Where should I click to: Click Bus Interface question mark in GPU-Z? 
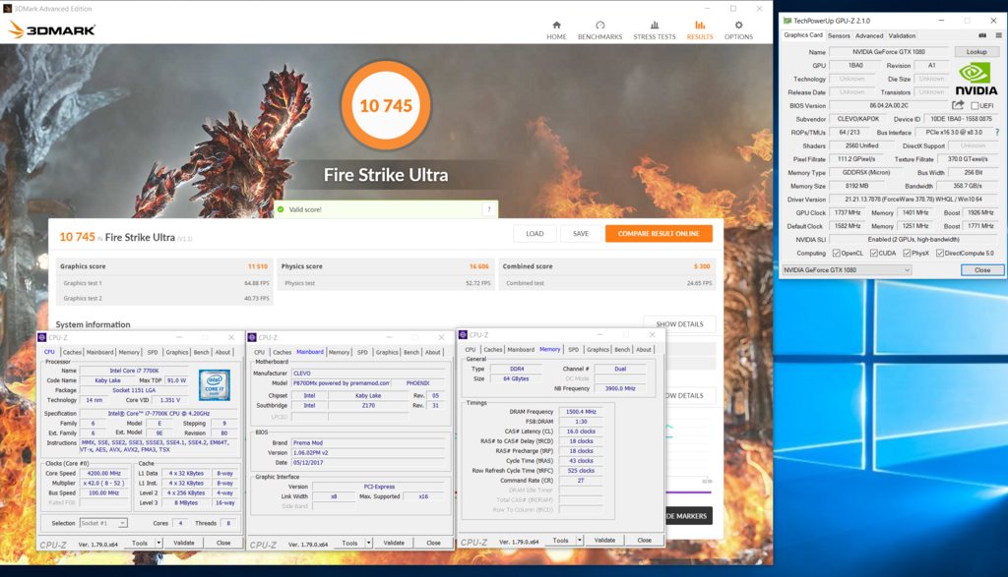(x=997, y=133)
